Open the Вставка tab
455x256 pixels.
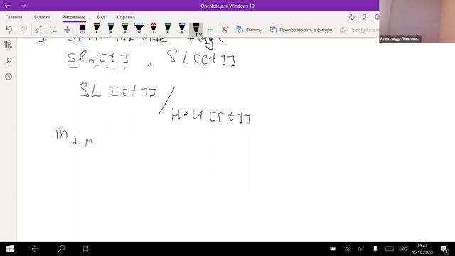pos(42,17)
